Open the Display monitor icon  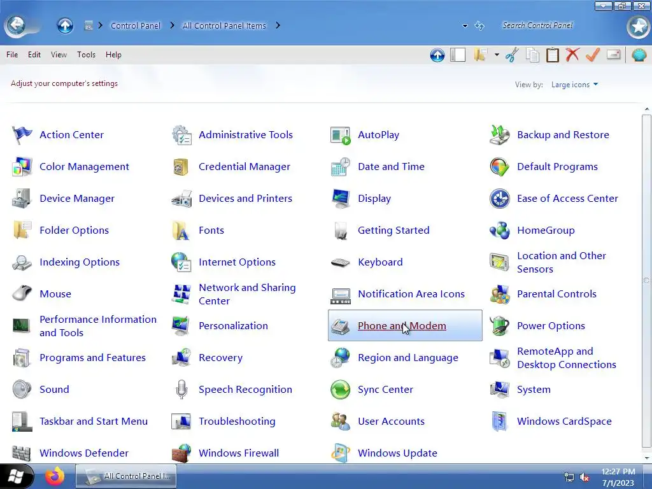341,199
